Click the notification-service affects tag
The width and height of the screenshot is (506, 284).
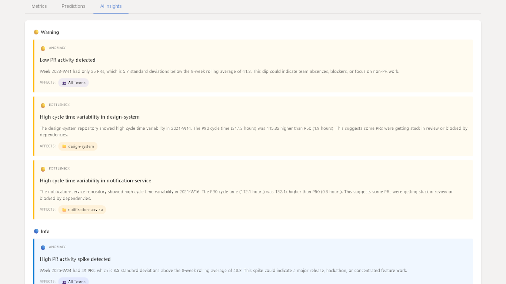coord(82,210)
